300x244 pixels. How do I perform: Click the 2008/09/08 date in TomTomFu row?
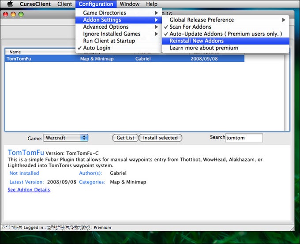(x=204, y=59)
